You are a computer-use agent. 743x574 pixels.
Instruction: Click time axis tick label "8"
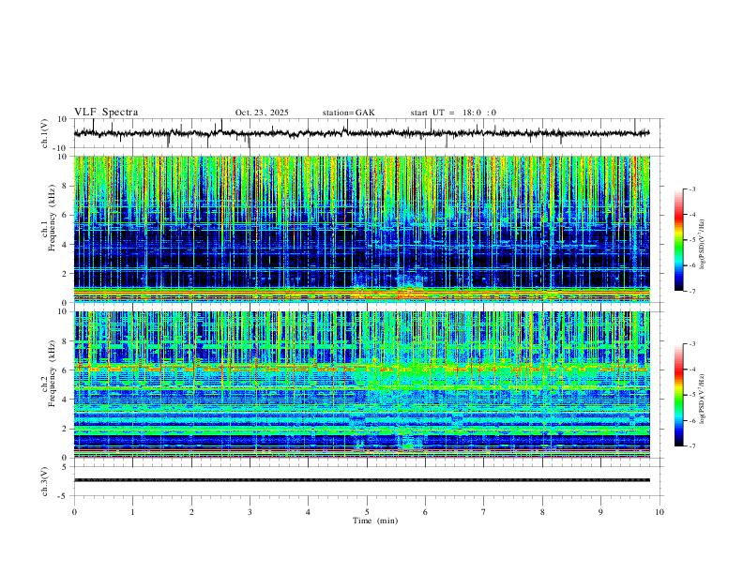coord(542,512)
